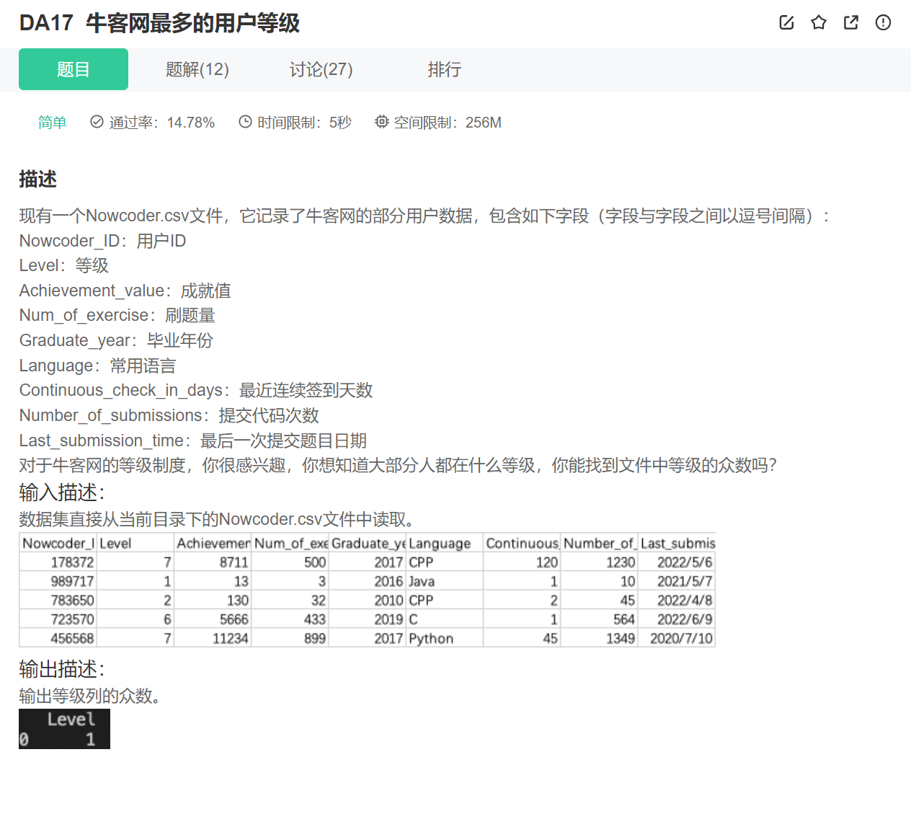Click the Number_of_submissions: 提交代码次数 line
The image size is (911, 814).
point(169,415)
